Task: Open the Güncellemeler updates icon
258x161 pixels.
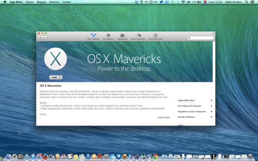Action: pyautogui.click(x=156, y=36)
